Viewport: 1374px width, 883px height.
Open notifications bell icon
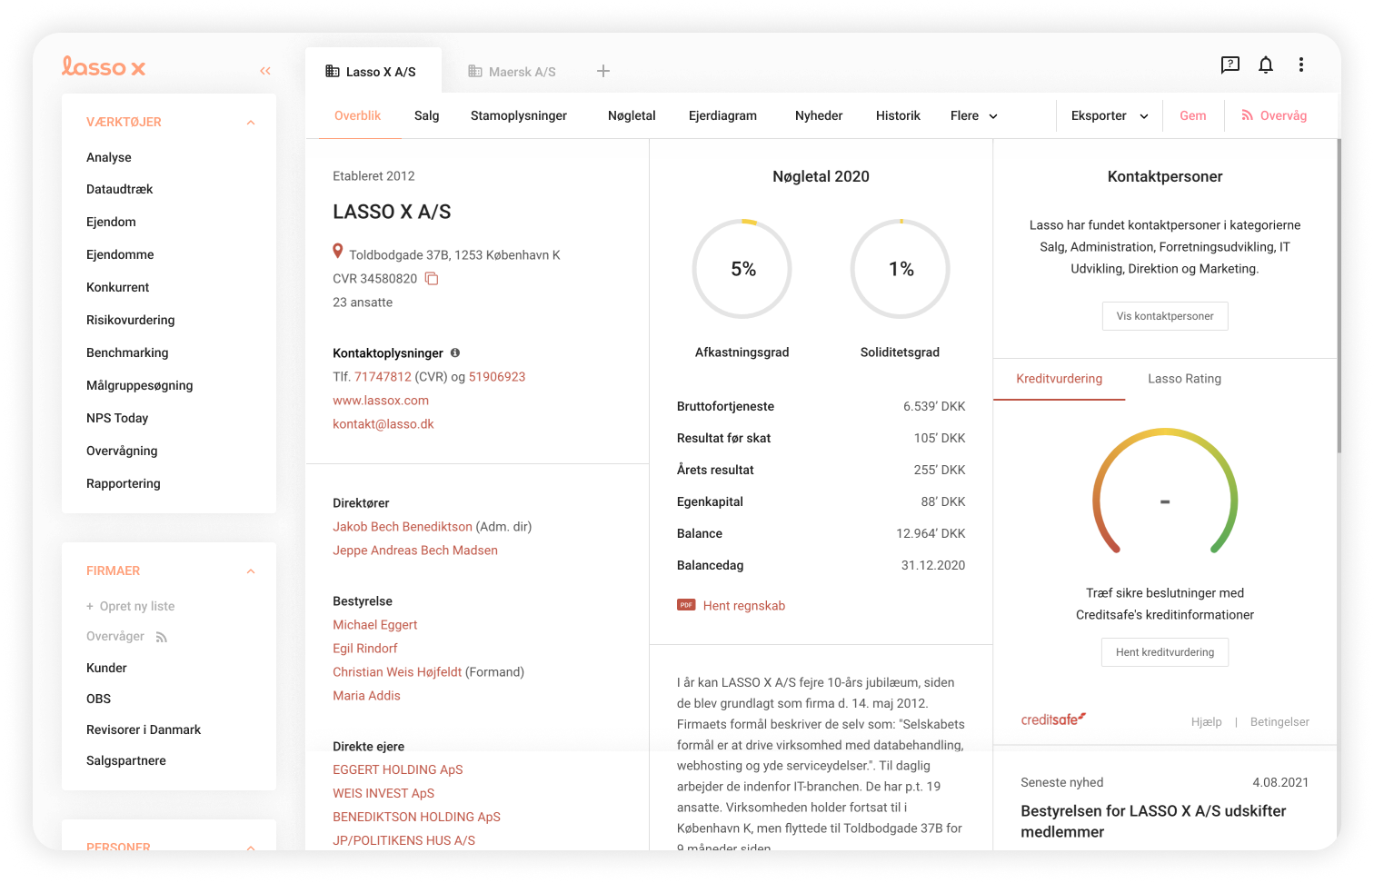[x=1266, y=64]
